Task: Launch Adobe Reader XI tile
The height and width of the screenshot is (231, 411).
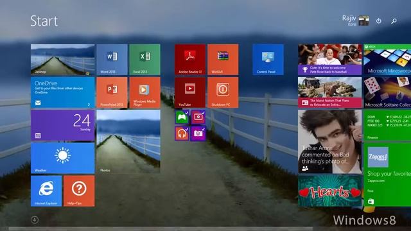Action: coord(190,60)
